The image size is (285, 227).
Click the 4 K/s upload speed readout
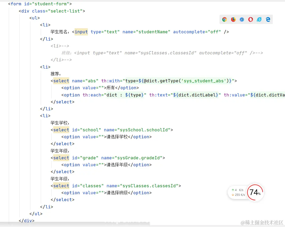[237, 190]
